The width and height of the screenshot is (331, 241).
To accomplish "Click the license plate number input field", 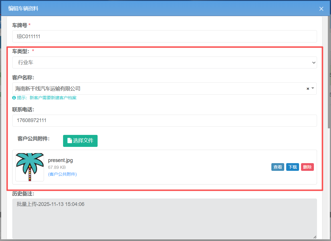I will pos(164,37).
